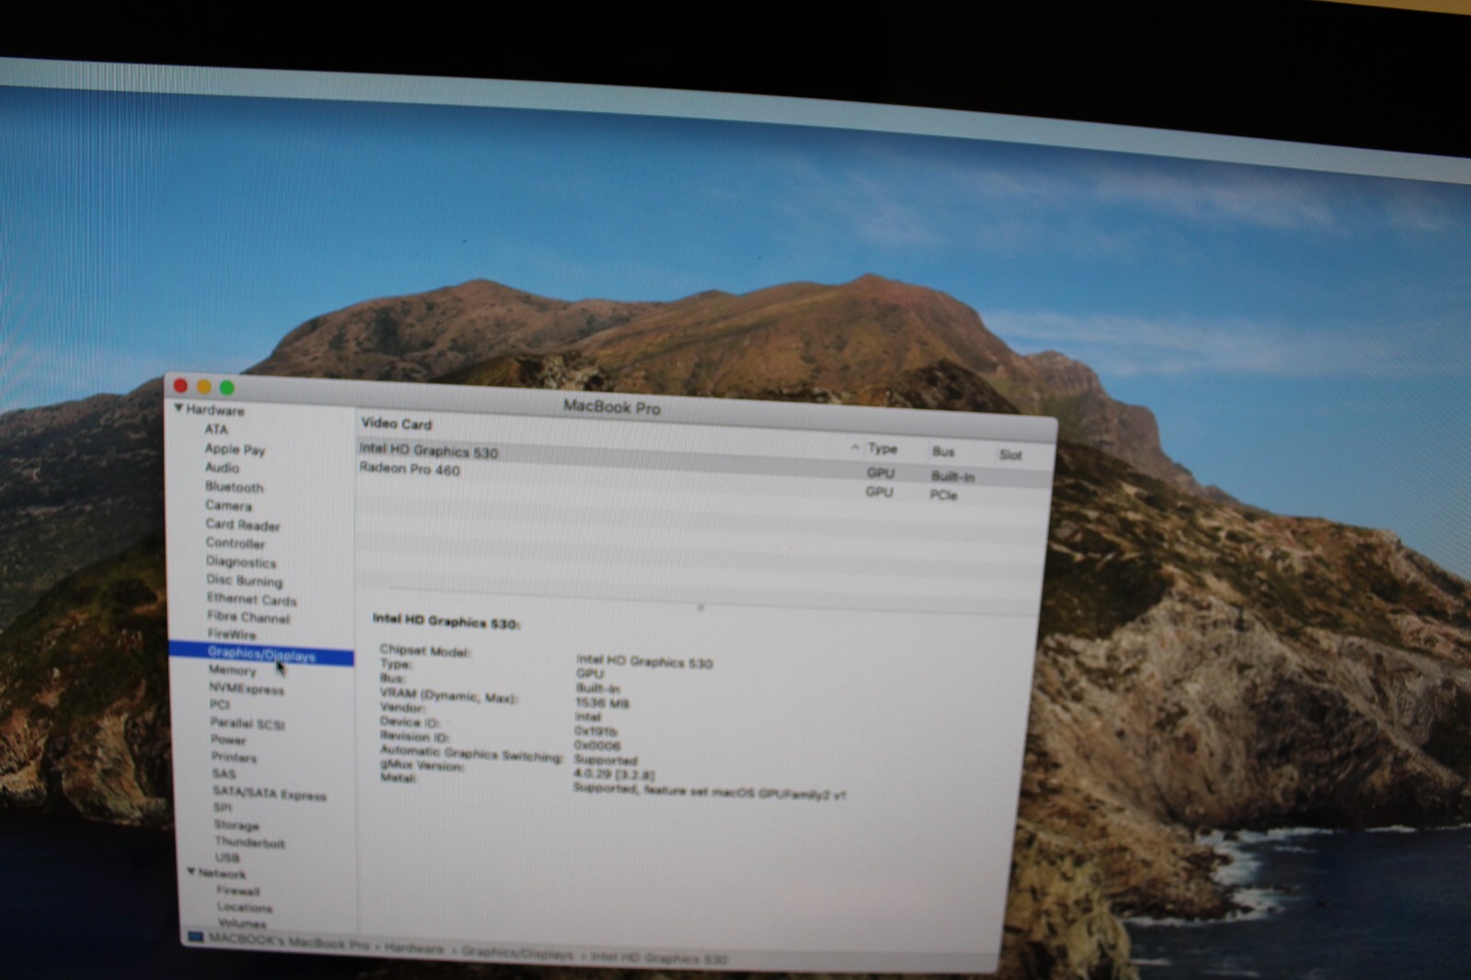The width and height of the screenshot is (1471, 980).
Task: Click MACBOOK's MacBook Pro in the path bar
Action: point(289,940)
